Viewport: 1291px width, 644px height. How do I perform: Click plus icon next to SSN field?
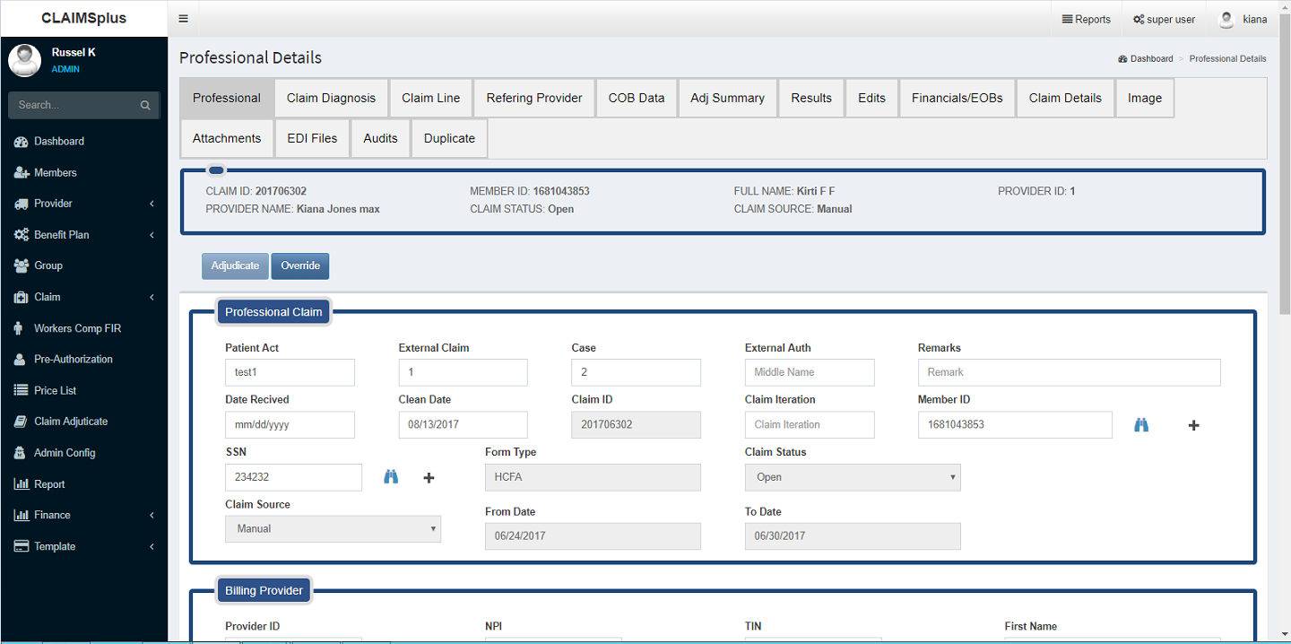pyautogui.click(x=429, y=478)
